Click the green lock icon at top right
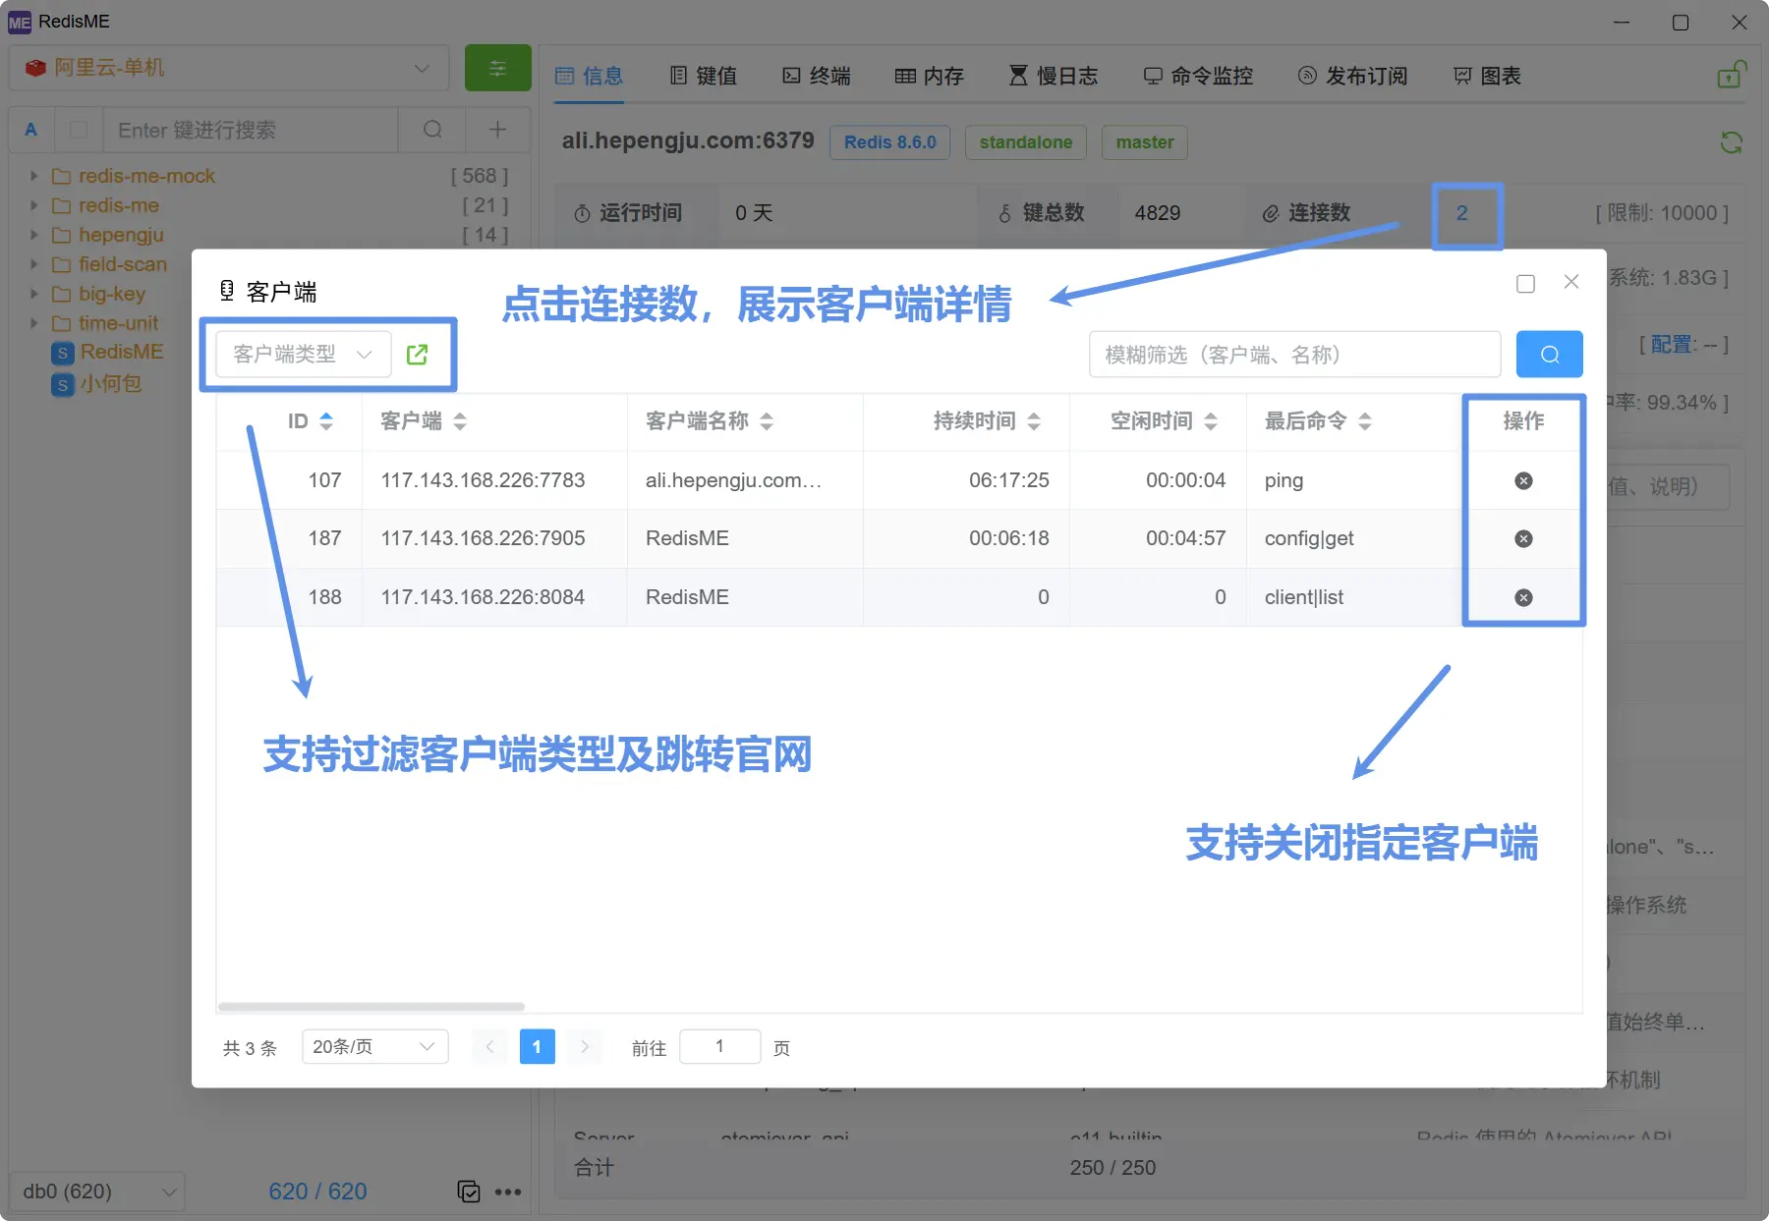 coord(1731,75)
